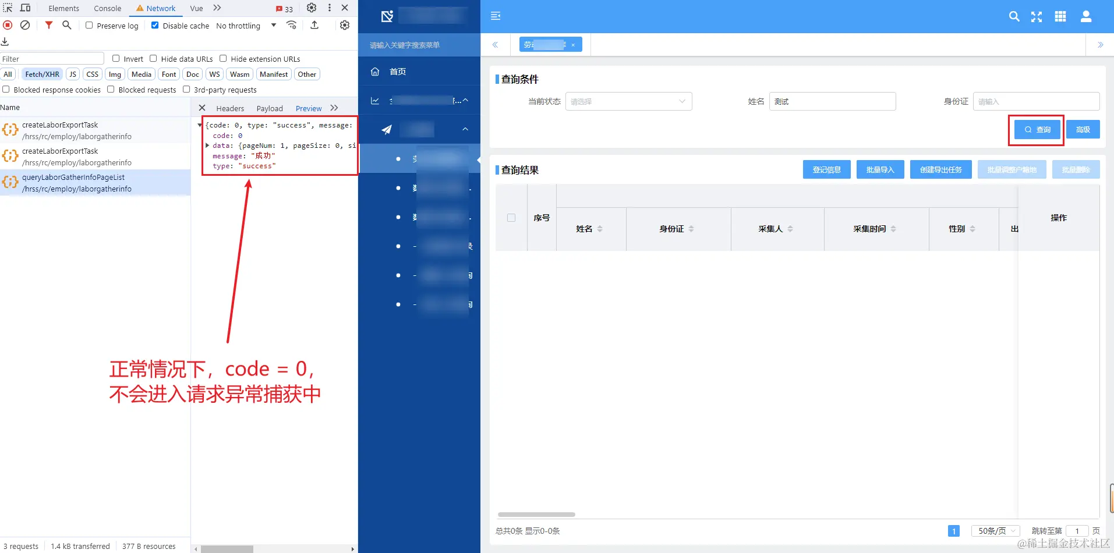The height and width of the screenshot is (553, 1114).
Task: Toggle fullscreen icon in the header
Action: [x=1037, y=16]
